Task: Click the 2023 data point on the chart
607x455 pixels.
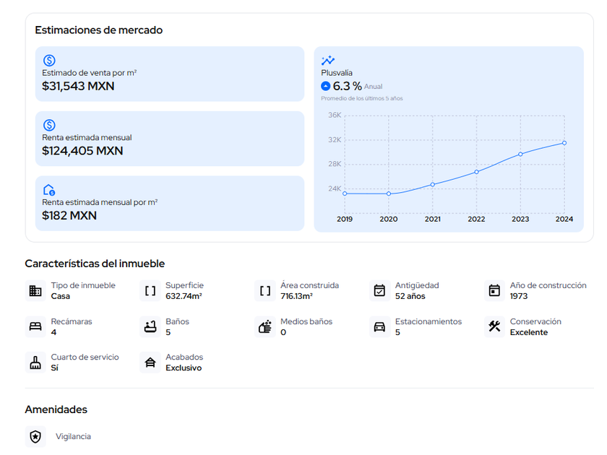Action: [x=520, y=154]
